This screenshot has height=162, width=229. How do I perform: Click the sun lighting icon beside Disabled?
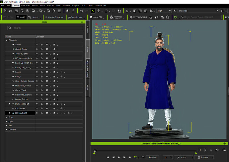(x=175, y=11)
